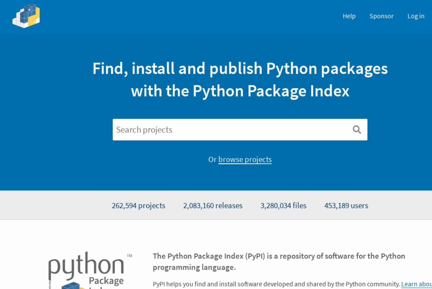Follow the browse projects link
This screenshot has width=432, height=289.
tap(245, 159)
